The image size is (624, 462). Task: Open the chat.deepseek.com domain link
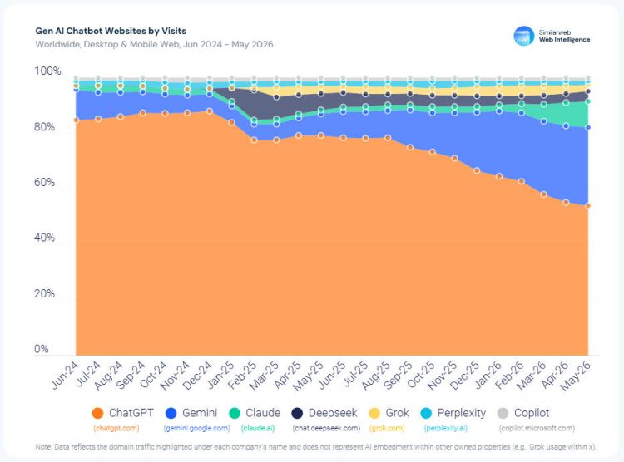click(326, 428)
